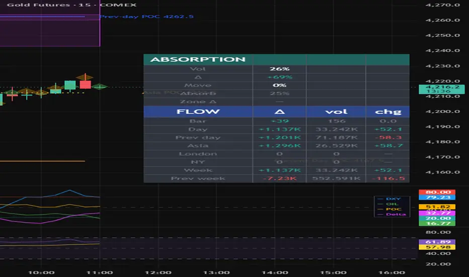Select the Absorb 25% value
The height and width of the screenshot is (277, 469).
279,94
